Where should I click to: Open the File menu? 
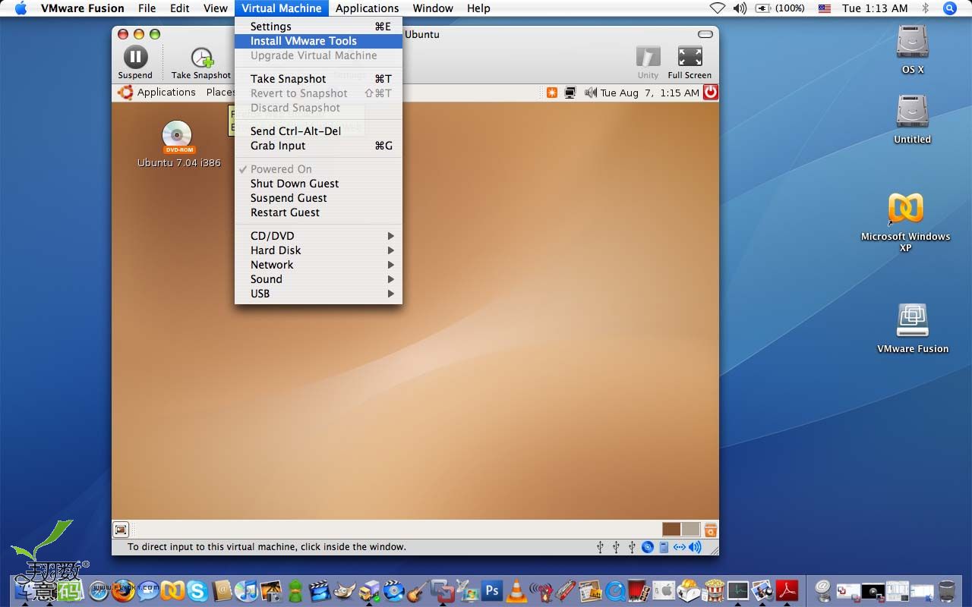[147, 8]
